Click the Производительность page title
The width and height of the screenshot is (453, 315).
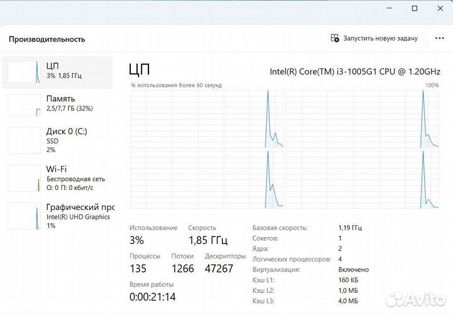click(47, 39)
